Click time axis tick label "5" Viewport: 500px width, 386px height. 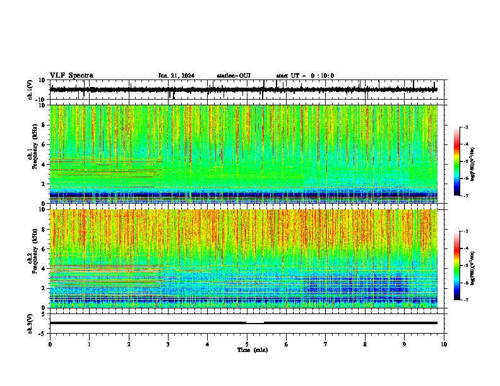coord(247,344)
